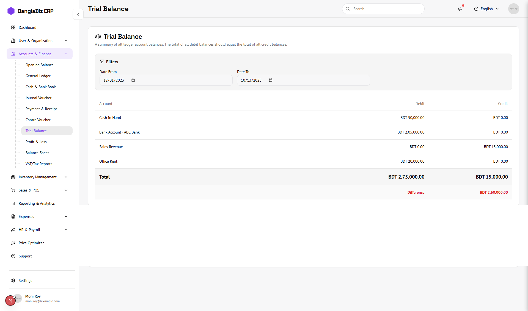Click the BanglaBiz ERP logo icon
The width and height of the screenshot is (528, 311).
tap(11, 11)
